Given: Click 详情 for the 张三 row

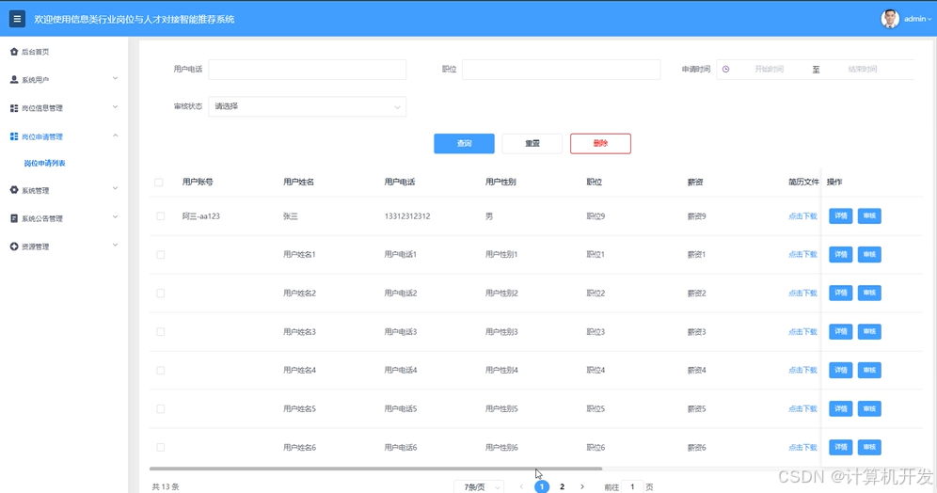Looking at the screenshot, I should click(x=841, y=215).
